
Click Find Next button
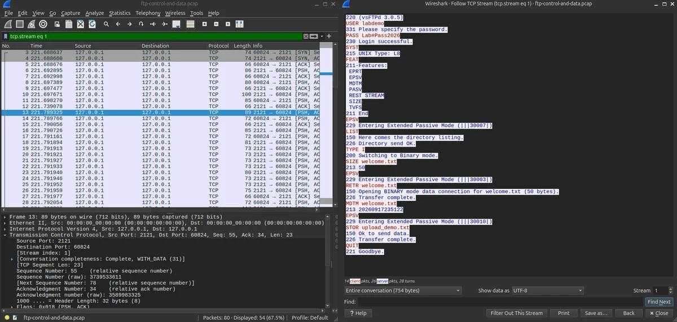point(659,302)
